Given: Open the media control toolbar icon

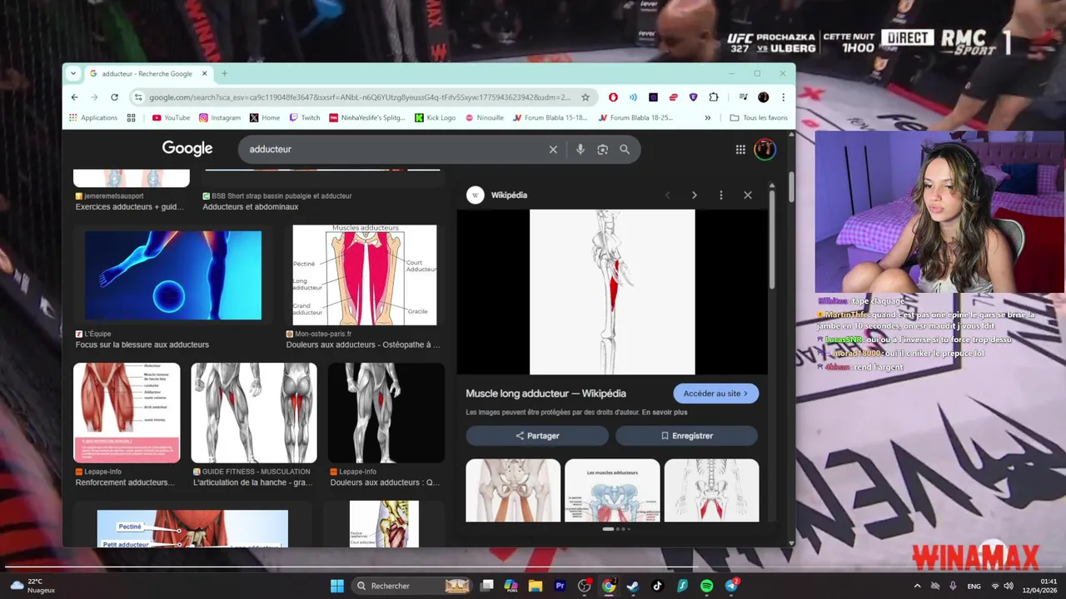Looking at the screenshot, I should (x=743, y=97).
